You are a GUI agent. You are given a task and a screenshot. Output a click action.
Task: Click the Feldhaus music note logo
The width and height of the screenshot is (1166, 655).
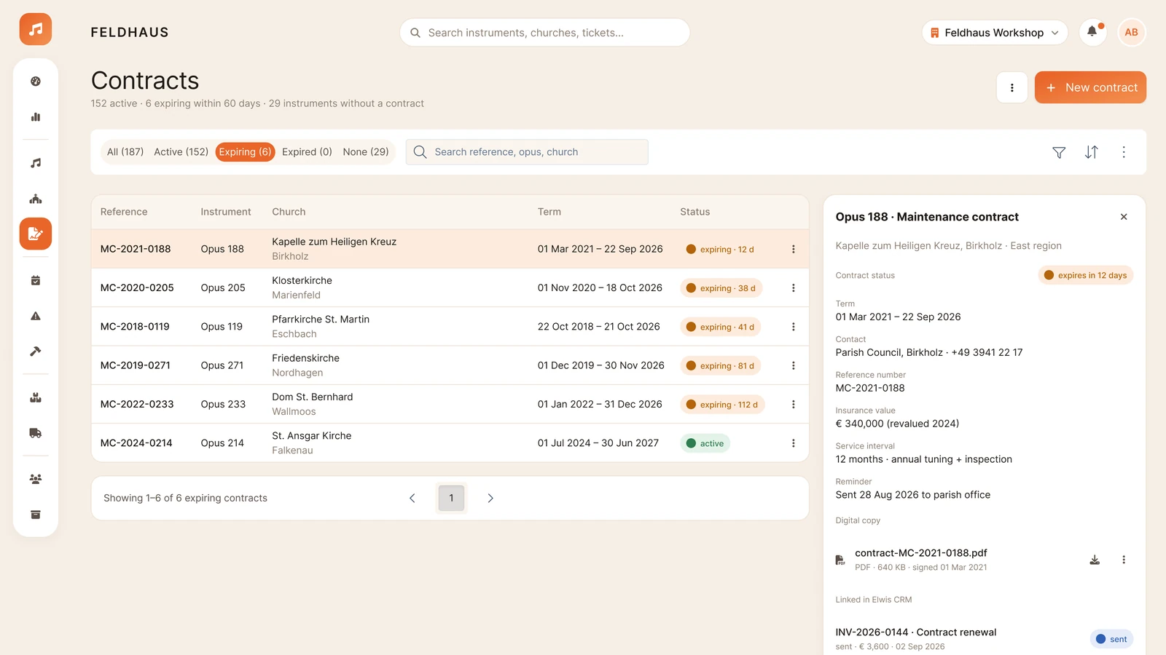click(36, 29)
